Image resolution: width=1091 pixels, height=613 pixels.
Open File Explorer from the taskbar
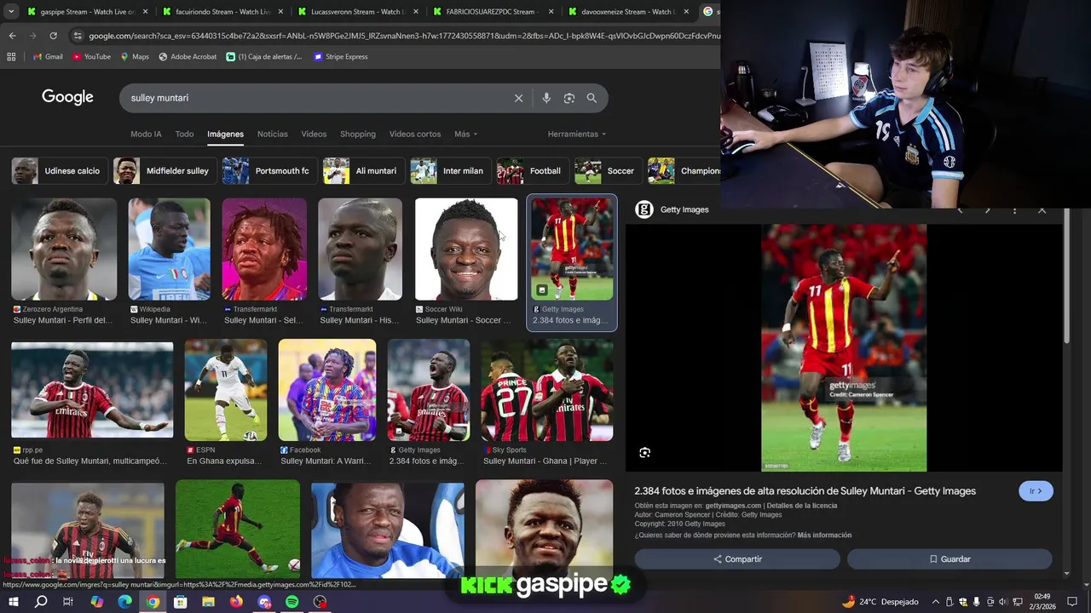pos(208,602)
